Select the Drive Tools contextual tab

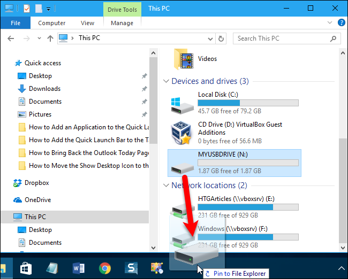tap(122, 10)
